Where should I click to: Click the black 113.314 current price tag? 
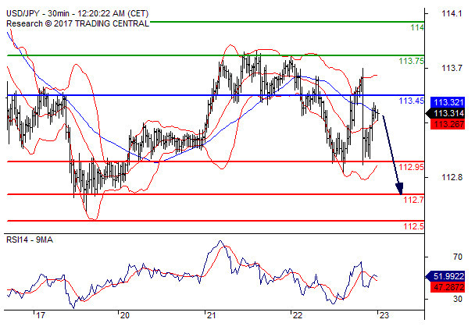445,113
